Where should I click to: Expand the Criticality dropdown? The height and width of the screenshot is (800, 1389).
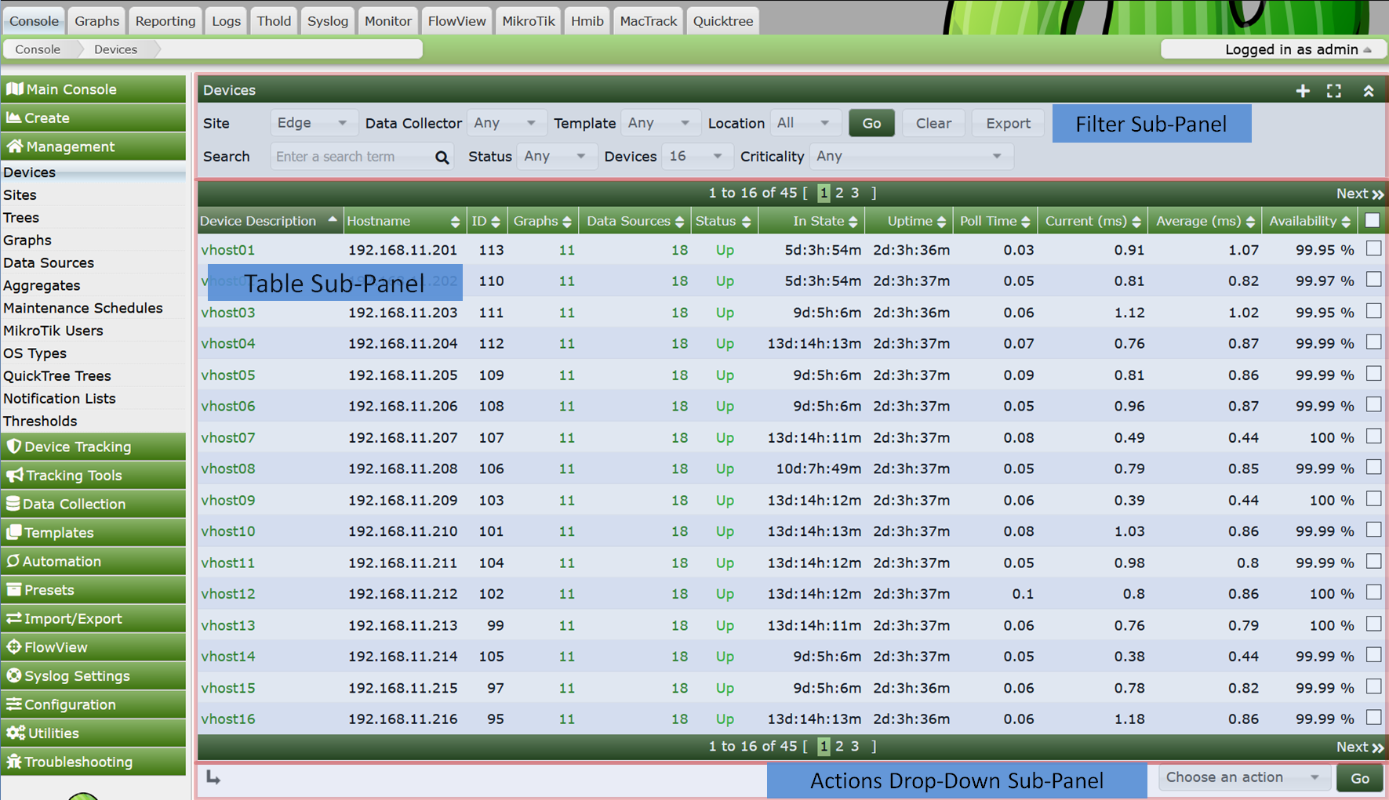pos(910,156)
